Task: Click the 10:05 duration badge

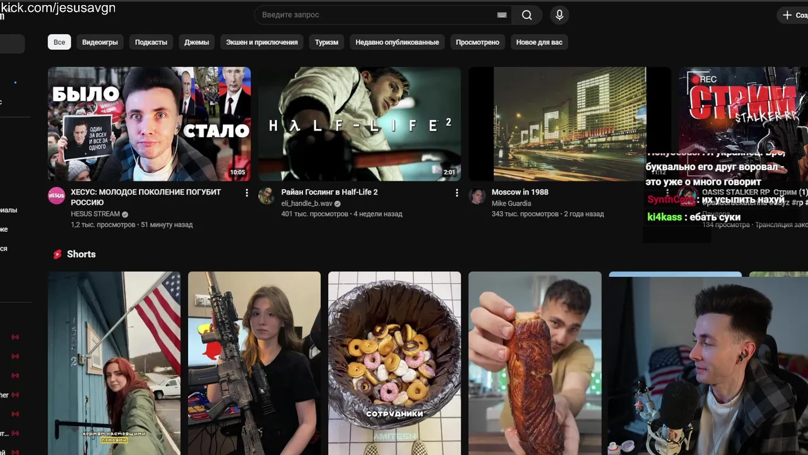Action: coord(237,172)
